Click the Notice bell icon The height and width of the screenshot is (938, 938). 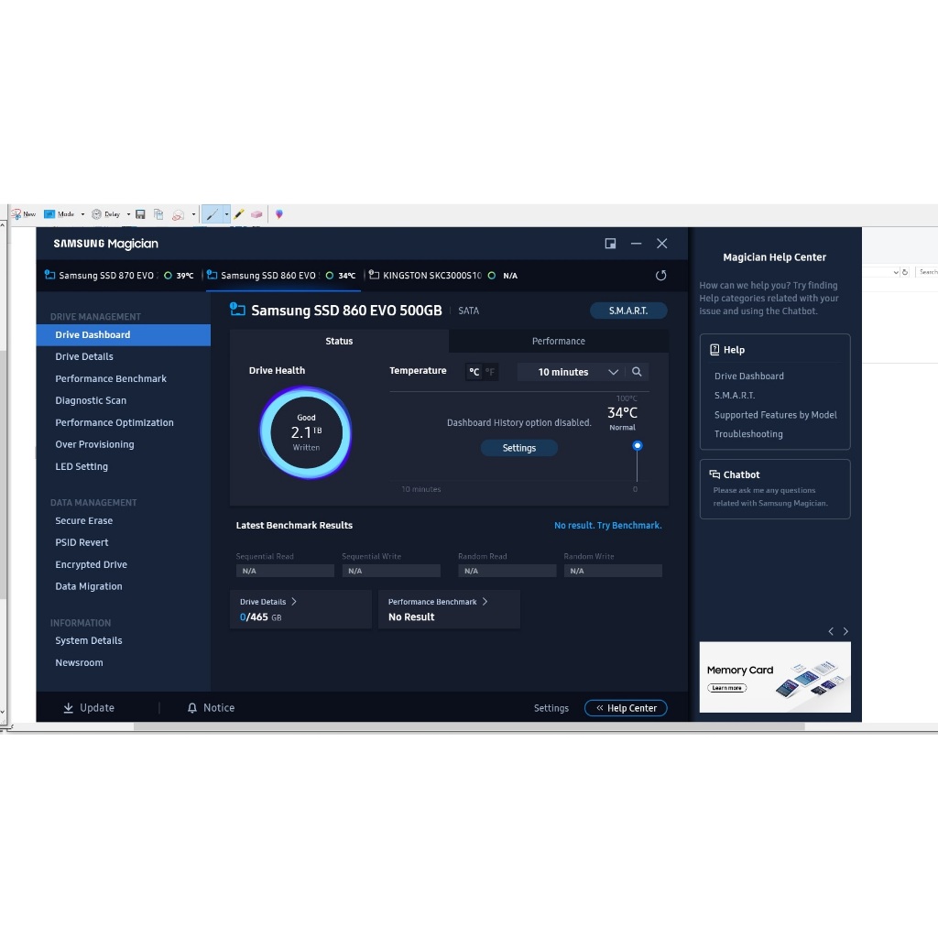pos(192,708)
